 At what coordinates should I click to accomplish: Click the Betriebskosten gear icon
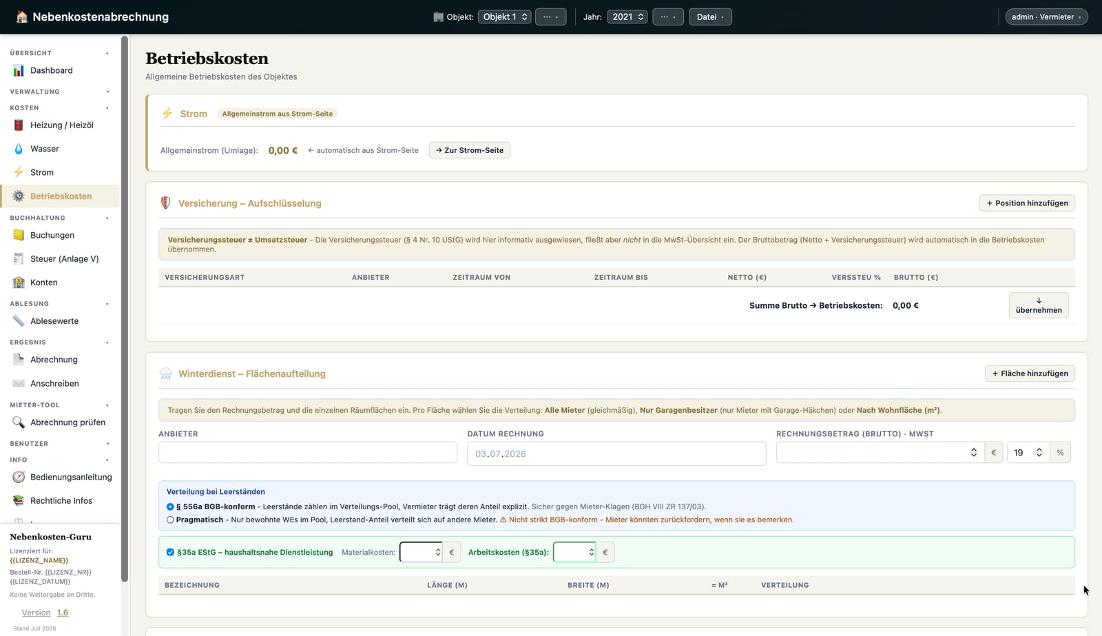point(19,196)
